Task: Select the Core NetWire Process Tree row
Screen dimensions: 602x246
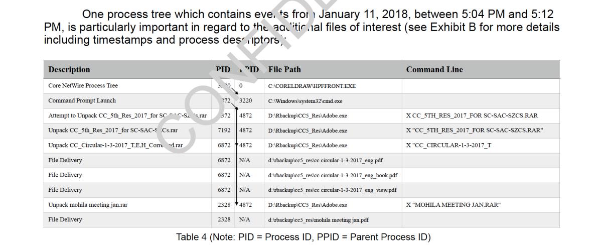Action: click(x=302, y=86)
